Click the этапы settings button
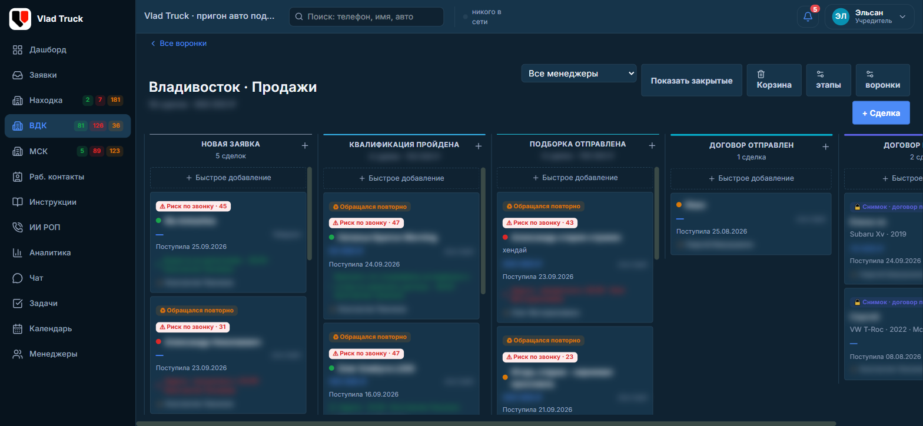 point(829,80)
